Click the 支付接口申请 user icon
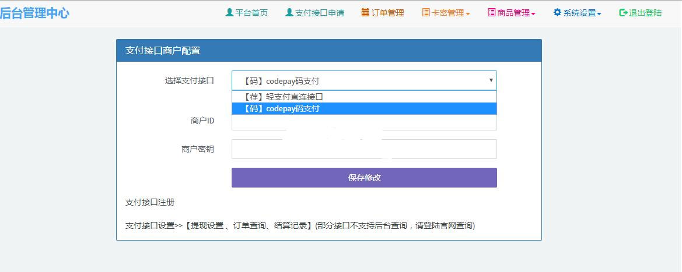 289,13
